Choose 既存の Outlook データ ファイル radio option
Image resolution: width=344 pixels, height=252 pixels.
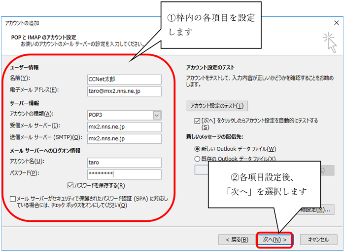[198, 159]
